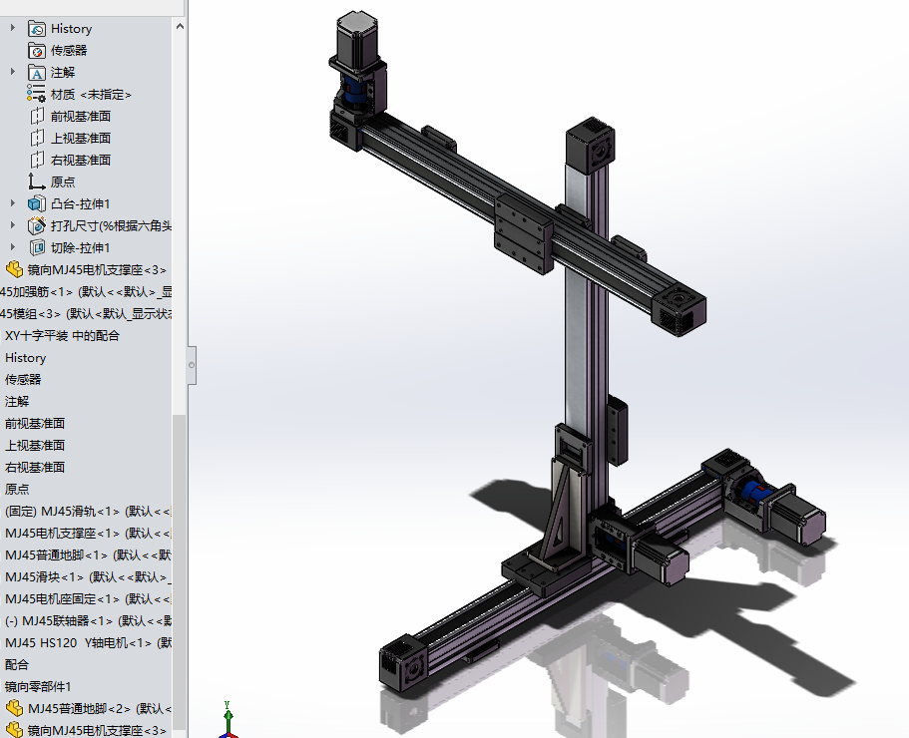Expand the 切除-拉伸1 feature
The height and width of the screenshot is (738, 909).
tap(13, 247)
